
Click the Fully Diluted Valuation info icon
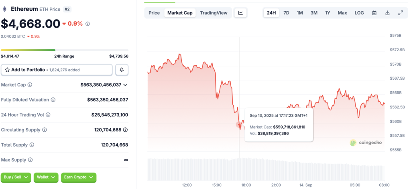pyautogui.click(x=53, y=100)
